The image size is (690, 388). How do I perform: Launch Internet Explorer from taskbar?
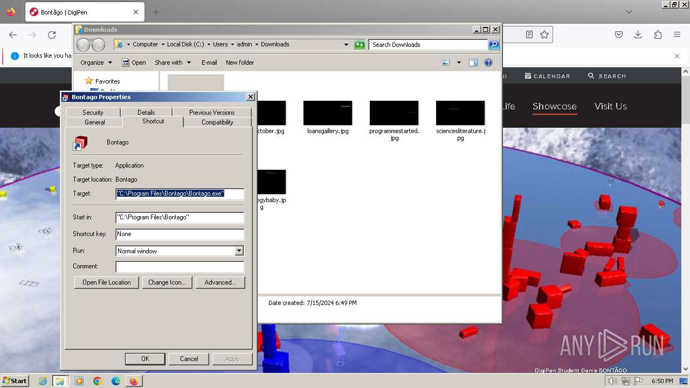(x=43, y=381)
